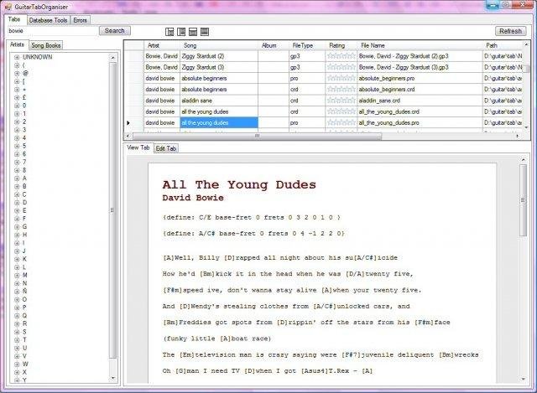Click the second layout icon in toolbar
The width and height of the screenshot is (537, 393).
181,32
